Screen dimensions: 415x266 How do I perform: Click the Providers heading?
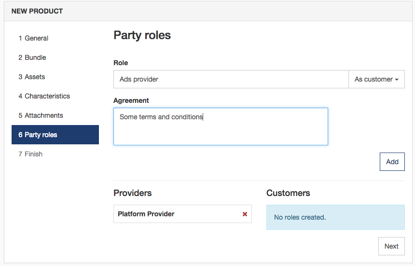click(133, 193)
